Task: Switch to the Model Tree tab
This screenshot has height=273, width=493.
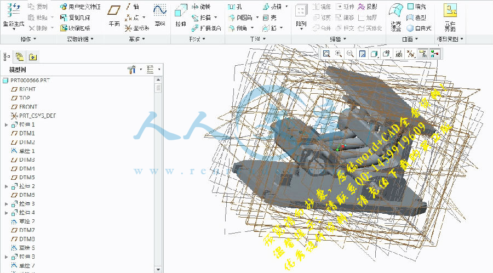Action: pyautogui.click(x=7, y=56)
